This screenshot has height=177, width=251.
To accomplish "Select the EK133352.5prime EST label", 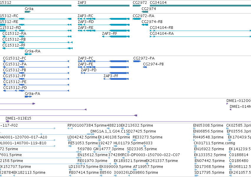I will point(210,155).
